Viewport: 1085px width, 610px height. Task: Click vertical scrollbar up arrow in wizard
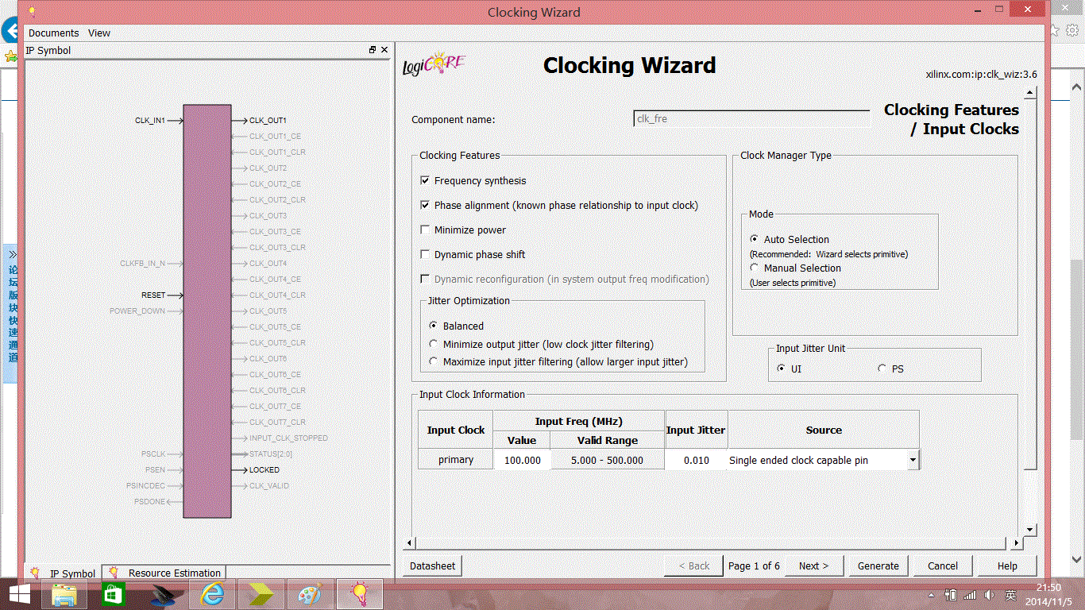click(x=1029, y=94)
